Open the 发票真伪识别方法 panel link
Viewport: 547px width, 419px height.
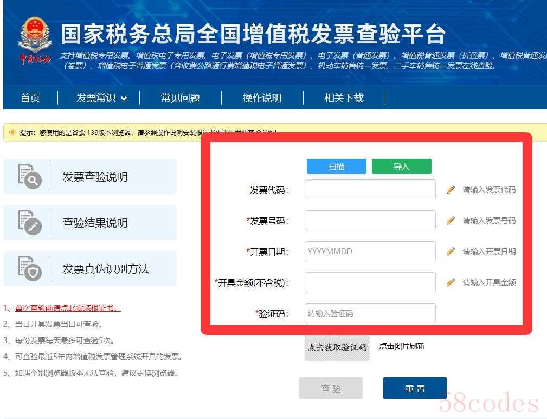point(90,268)
